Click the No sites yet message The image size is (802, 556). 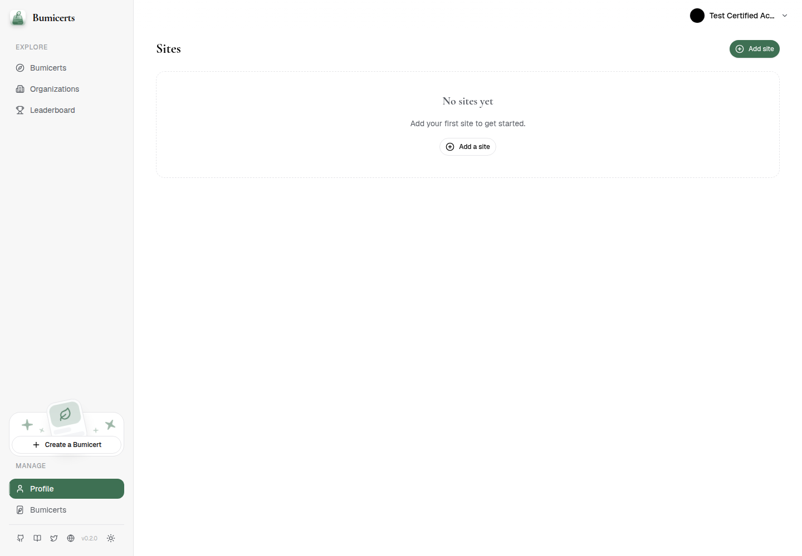tap(468, 101)
